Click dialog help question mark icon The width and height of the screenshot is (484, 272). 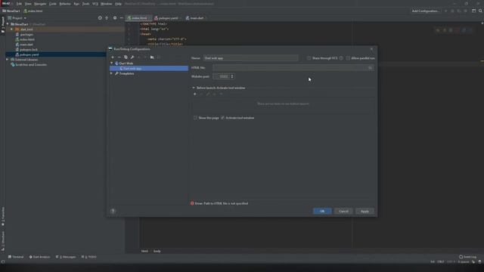[113, 212]
